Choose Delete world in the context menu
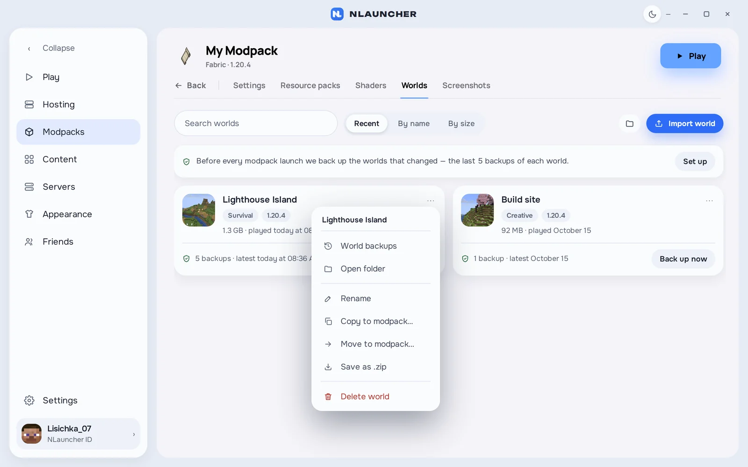This screenshot has height=467, width=748. (375, 396)
